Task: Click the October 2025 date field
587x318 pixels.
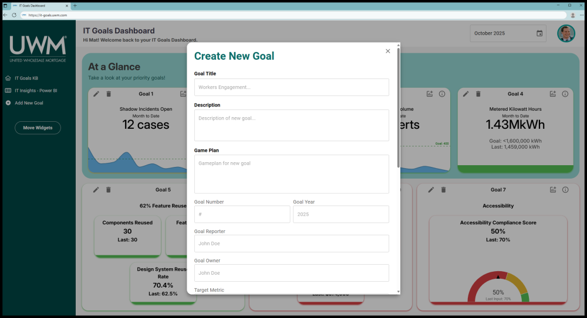Action: [508, 33]
